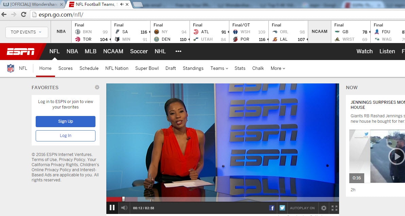Click the NFL shield logo

pyautogui.click(x=11, y=68)
